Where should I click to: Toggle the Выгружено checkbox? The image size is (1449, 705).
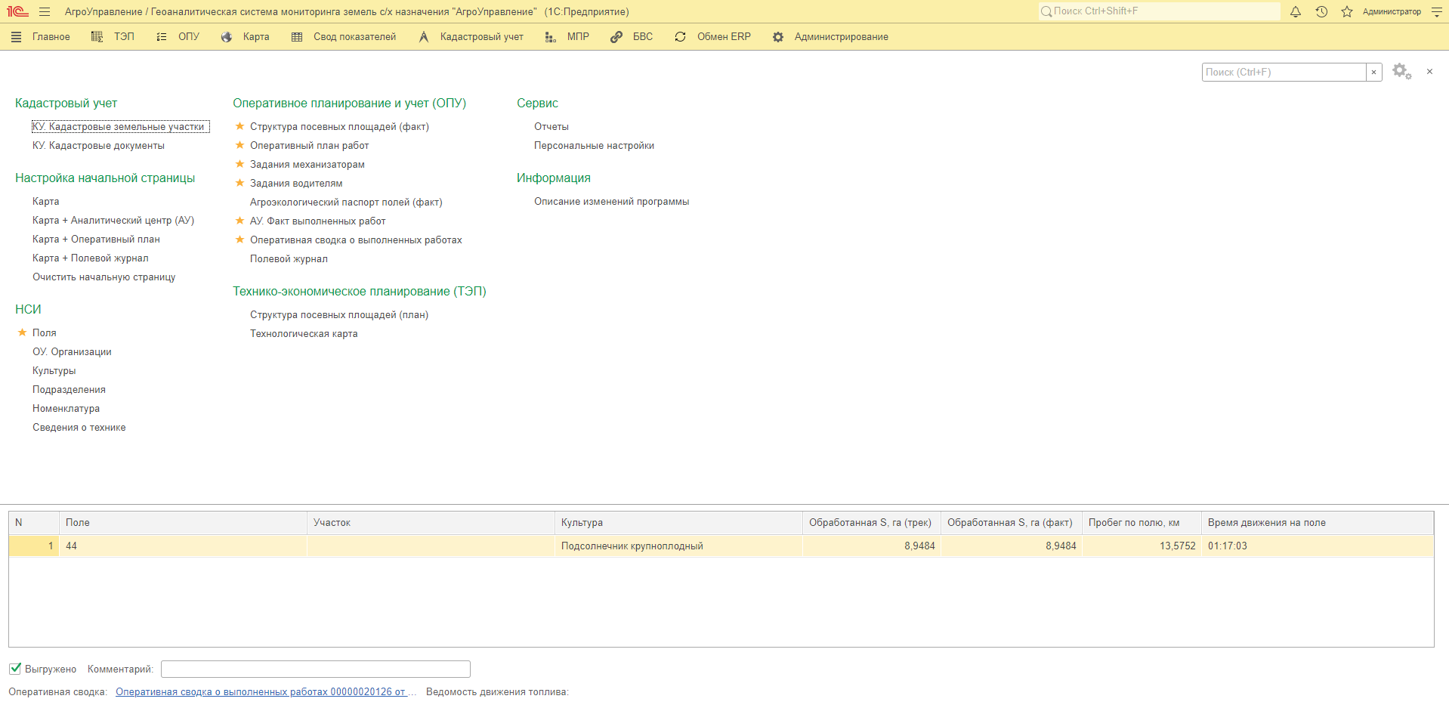(15, 669)
